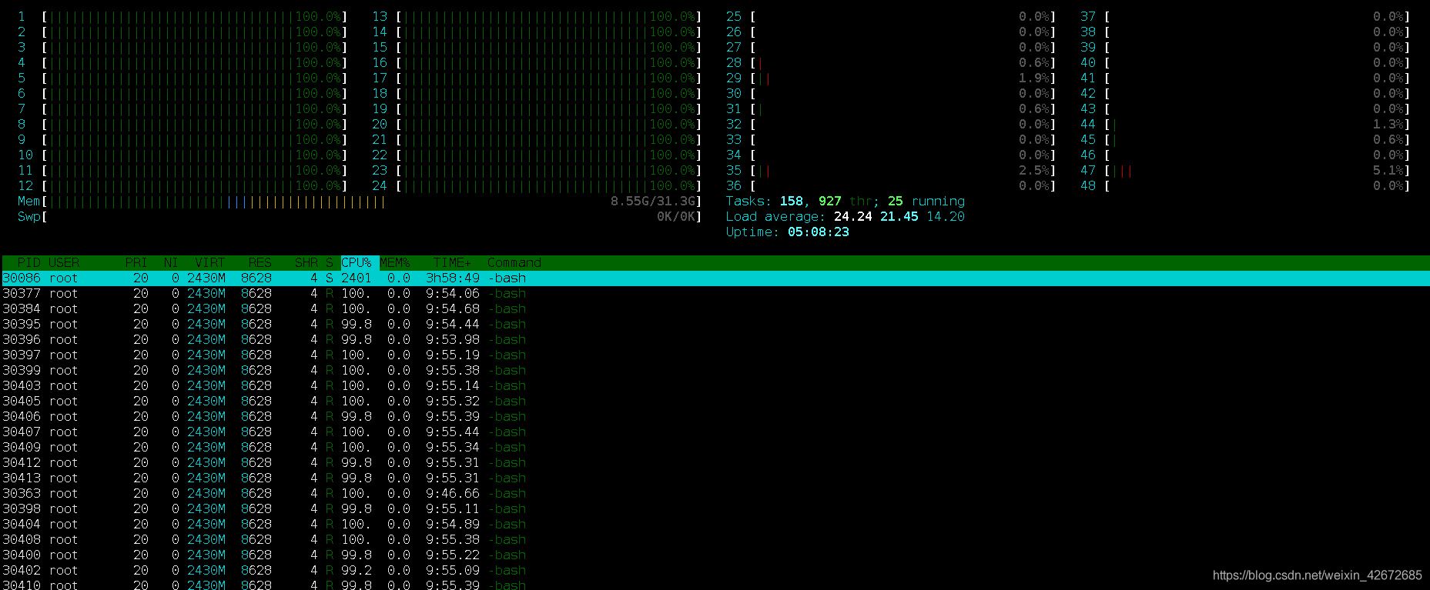Click the CPU 44 meter showing 1.3%
This screenshot has width=1430, height=590.
point(1245,125)
